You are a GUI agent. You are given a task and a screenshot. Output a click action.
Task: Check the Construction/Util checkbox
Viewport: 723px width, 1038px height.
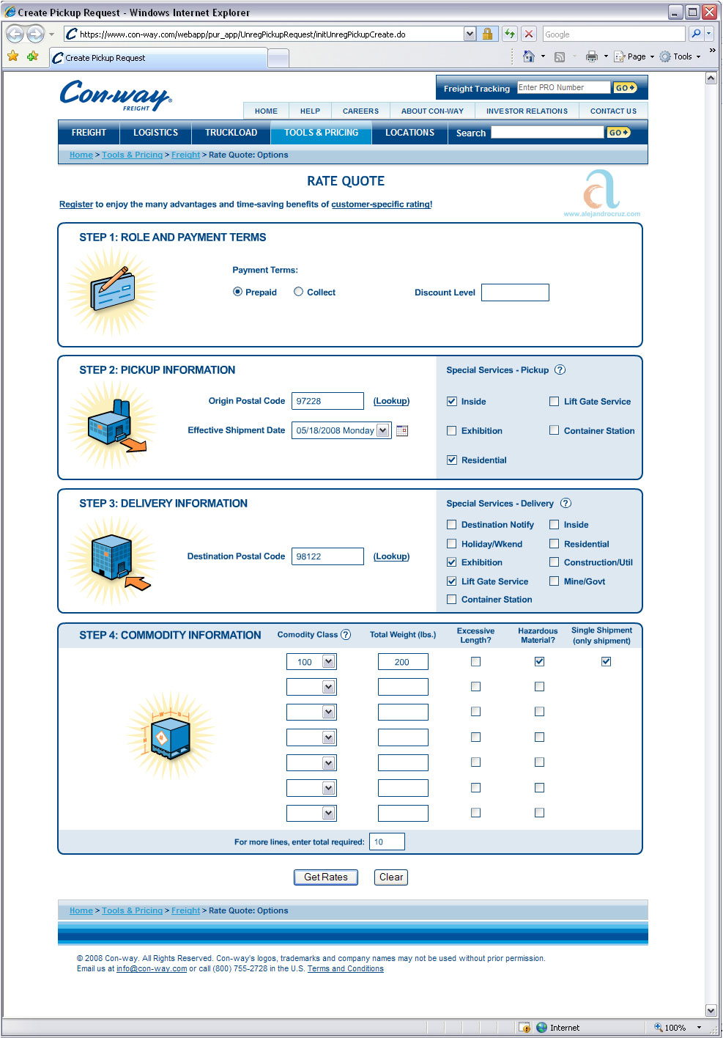555,562
